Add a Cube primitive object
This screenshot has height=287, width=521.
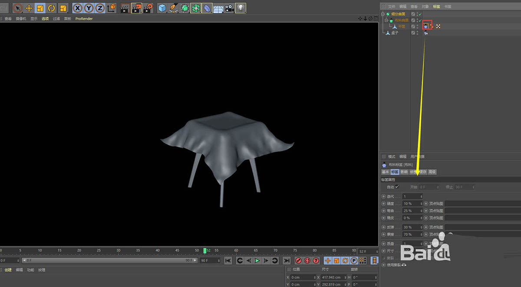click(x=162, y=8)
